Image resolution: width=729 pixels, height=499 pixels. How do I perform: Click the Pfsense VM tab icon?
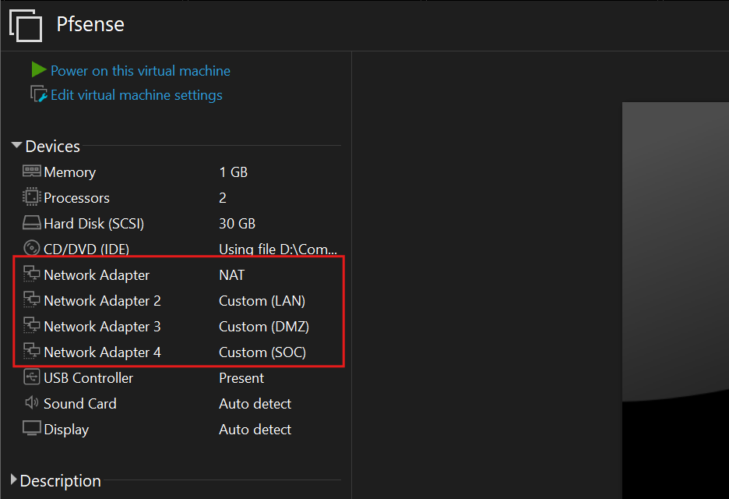point(26,25)
